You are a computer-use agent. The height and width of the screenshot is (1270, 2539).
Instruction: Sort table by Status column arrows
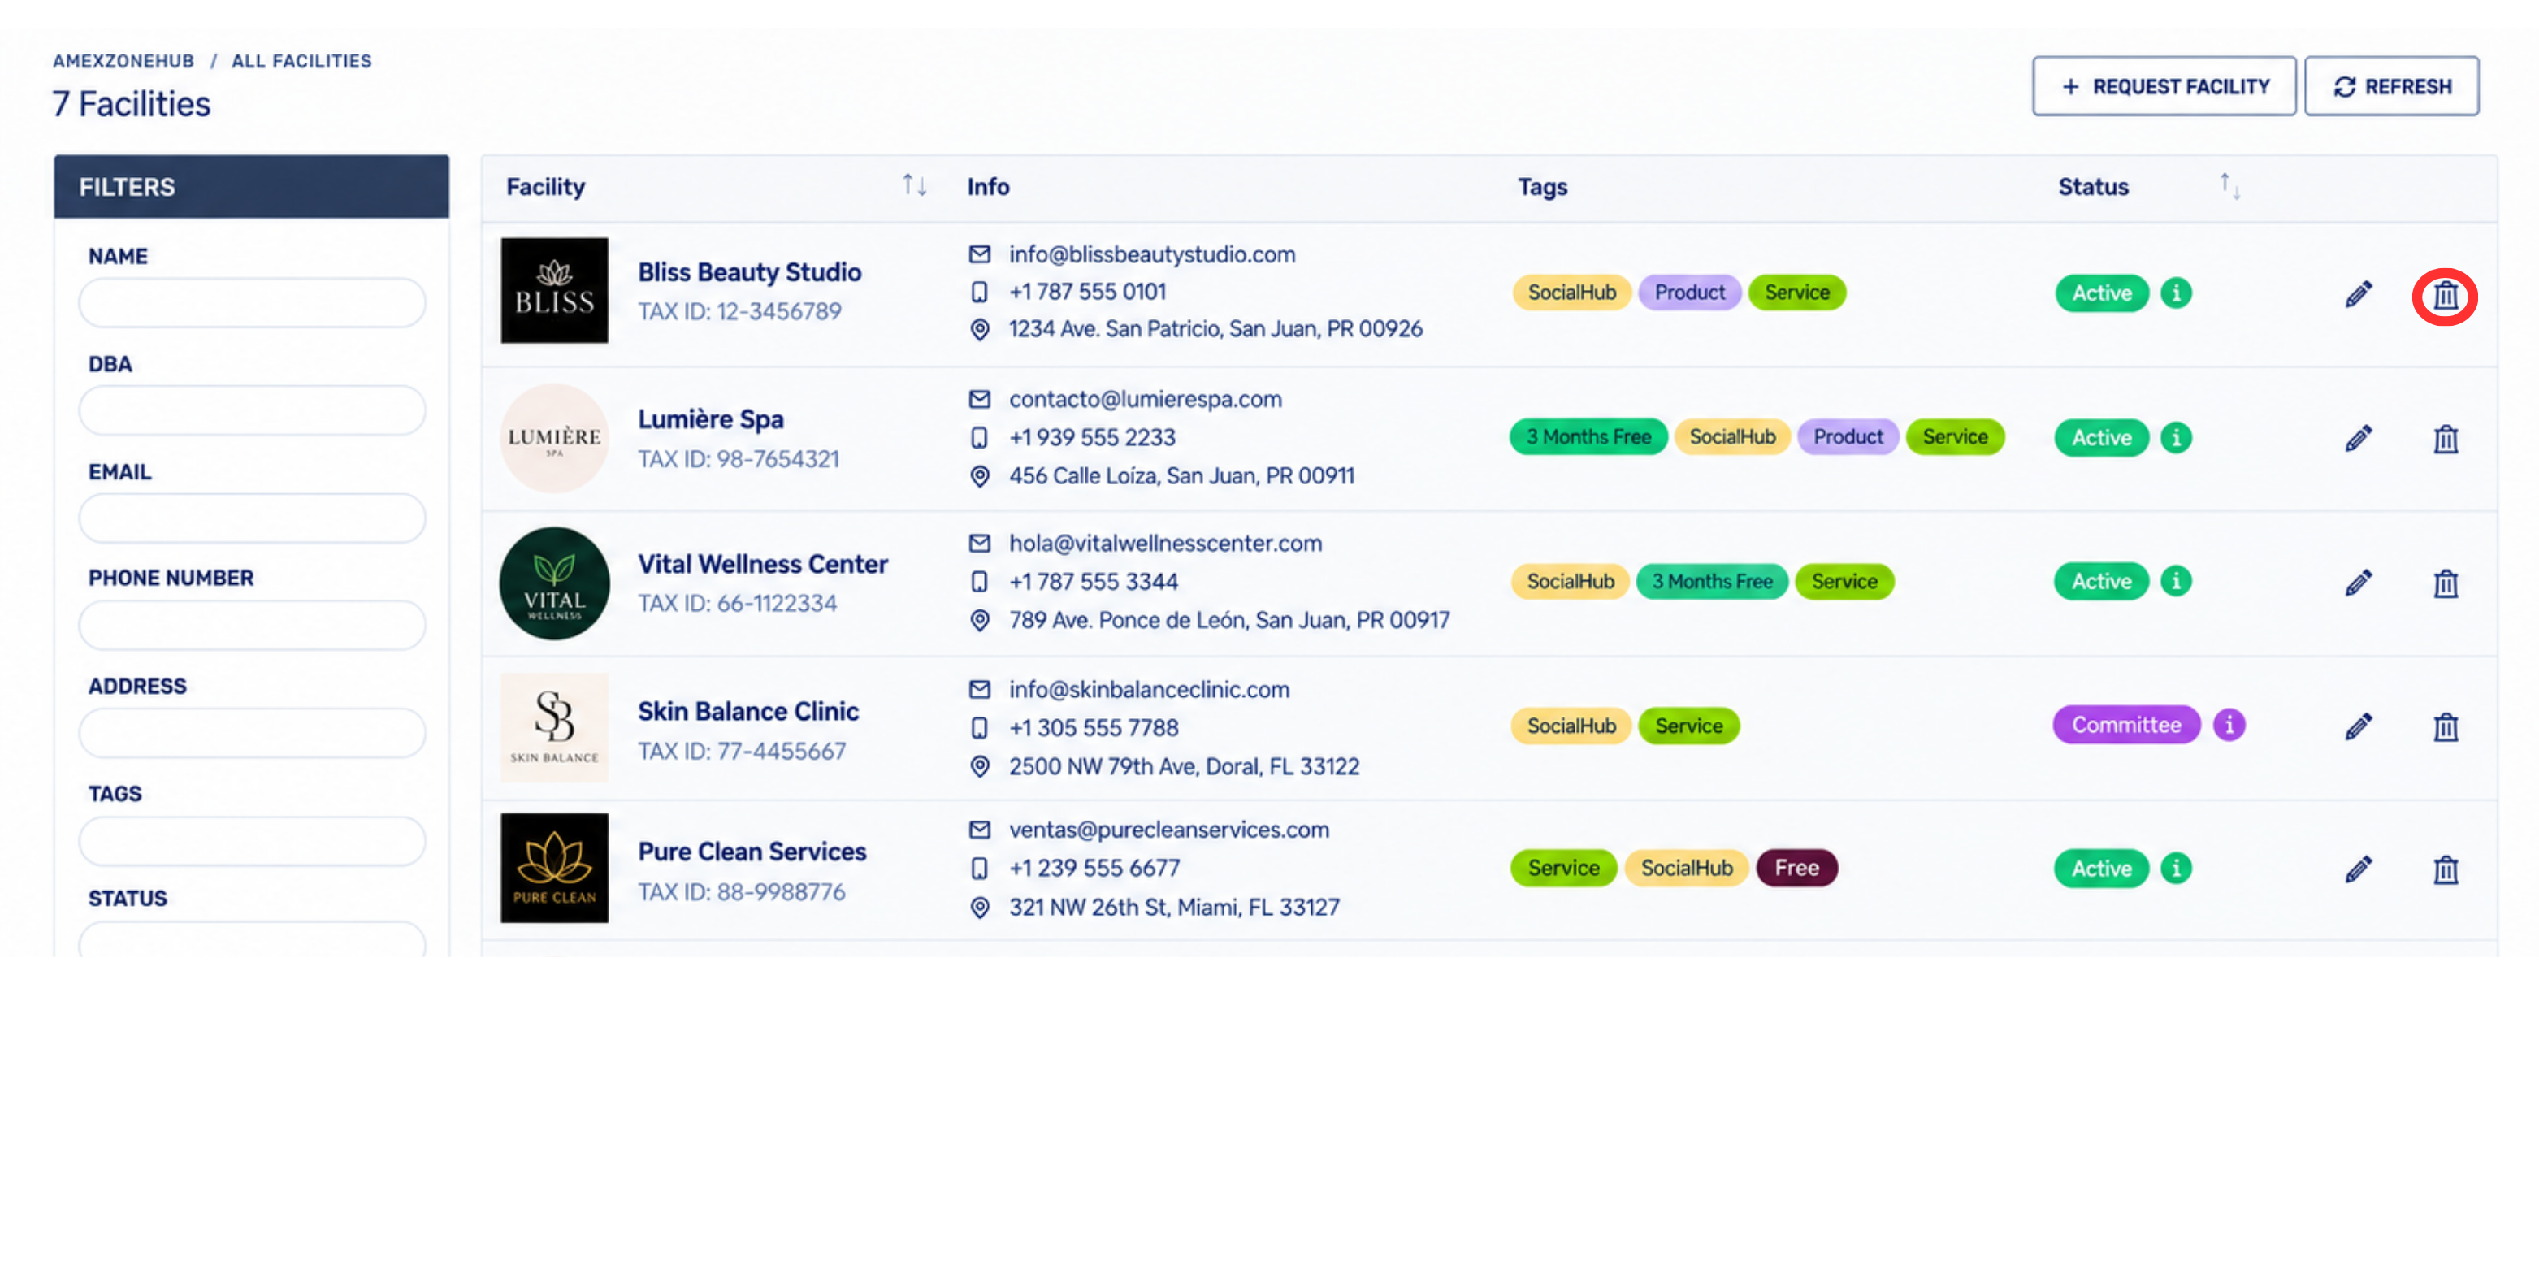pyautogui.click(x=2229, y=185)
